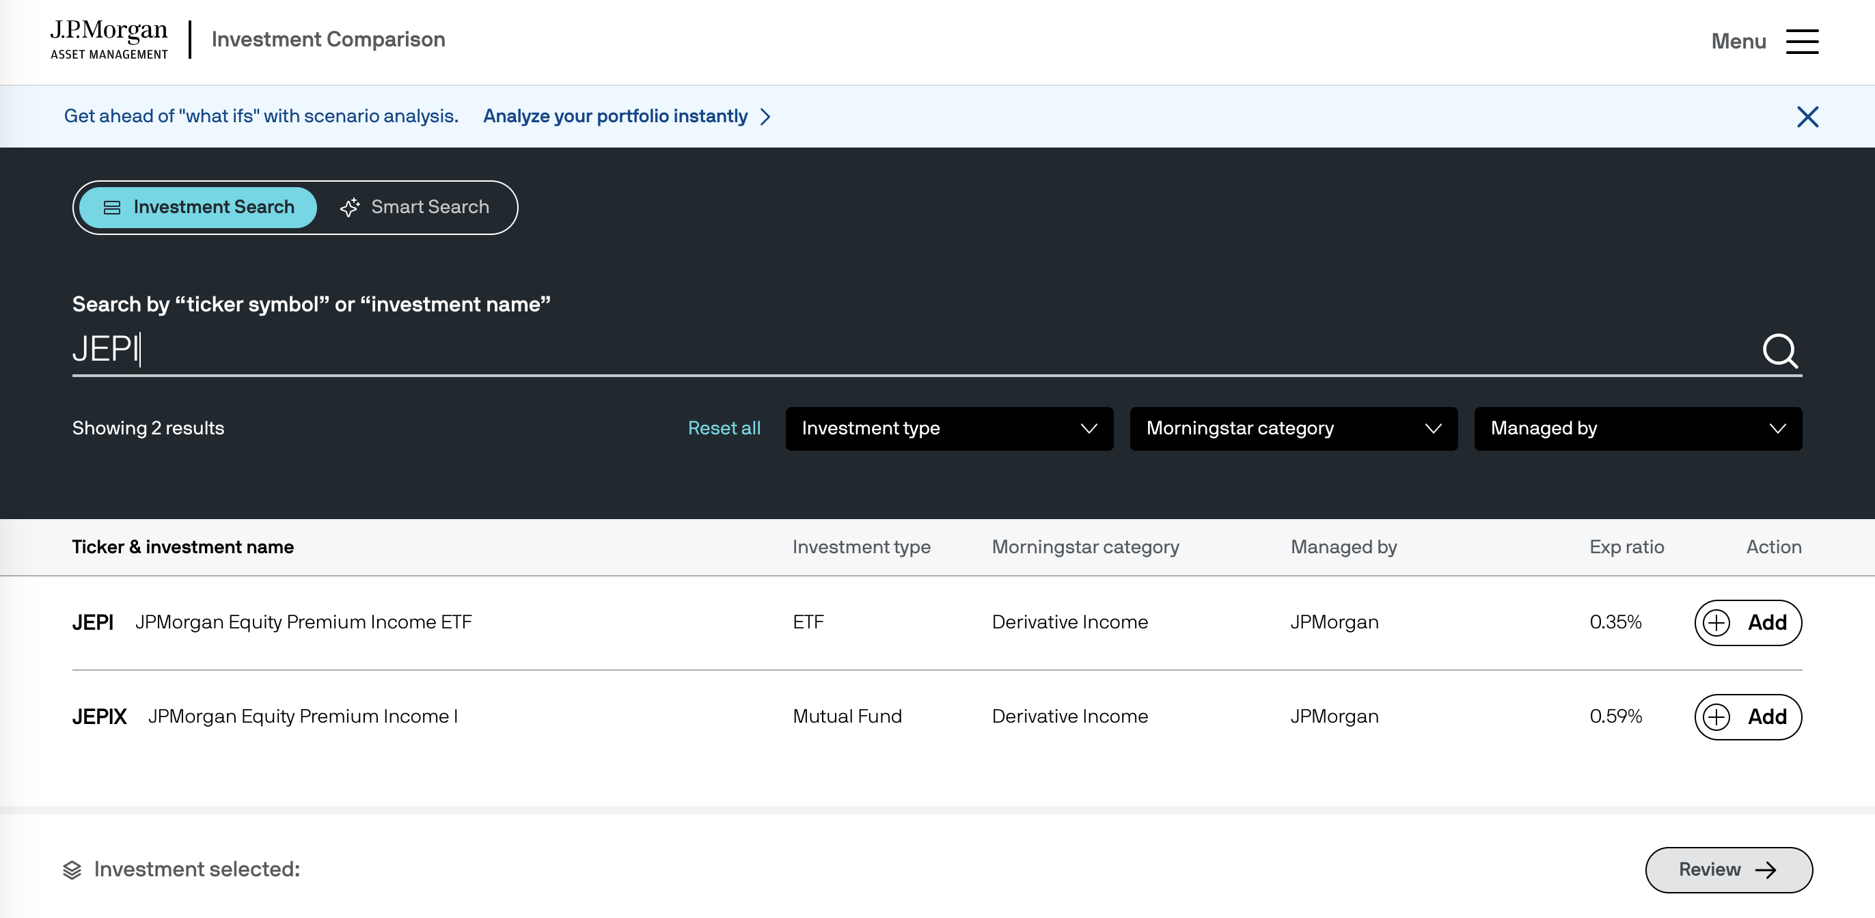Click the plus icon for JEPIX
The width and height of the screenshot is (1875, 918).
point(1716,717)
